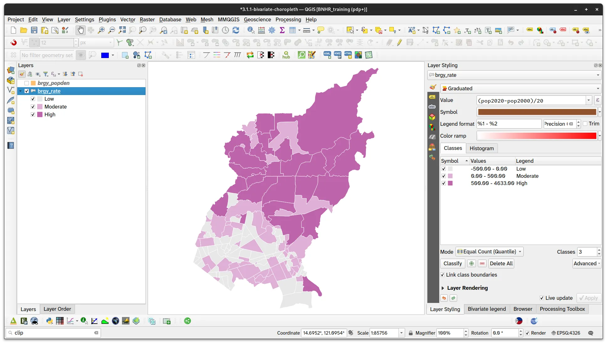The image size is (607, 344).
Task: Open the Field Calculator
Action: pyautogui.click(x=261, y=30)
